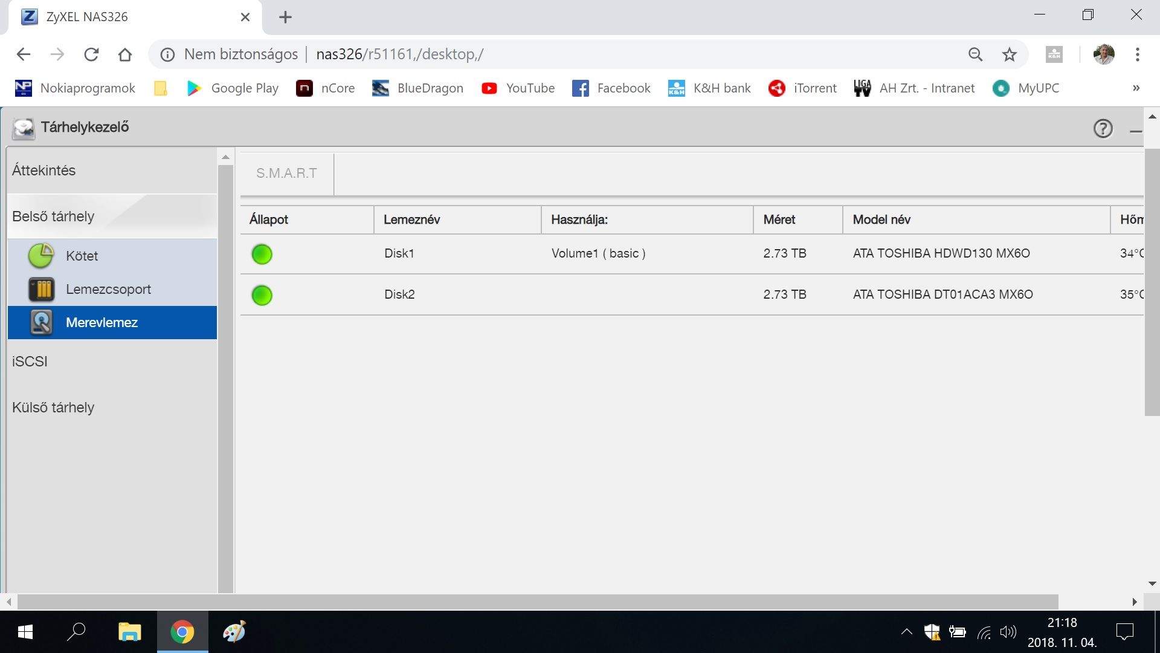
Task: Reload the NAS326 page
Action: [x=91, y=54]
